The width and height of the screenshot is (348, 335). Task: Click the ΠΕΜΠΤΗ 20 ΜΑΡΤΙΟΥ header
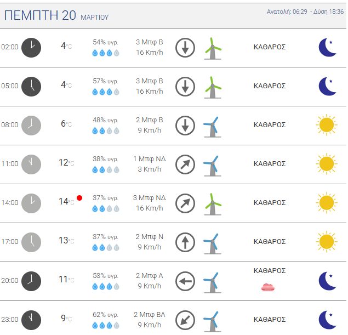56,15
